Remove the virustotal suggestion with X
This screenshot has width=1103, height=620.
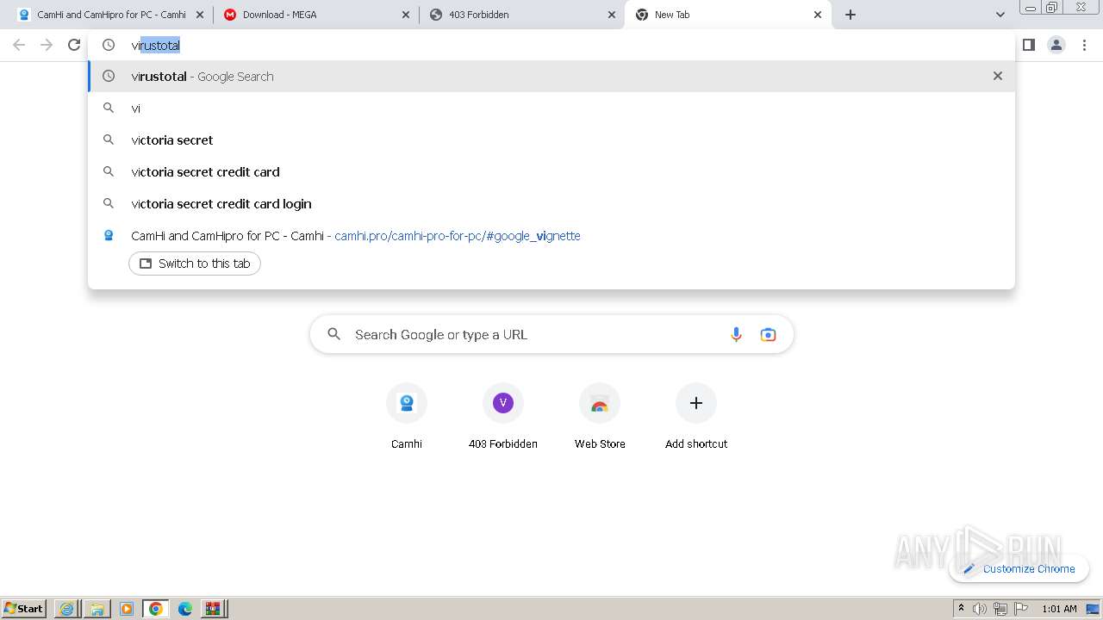[x=997, y=76]
